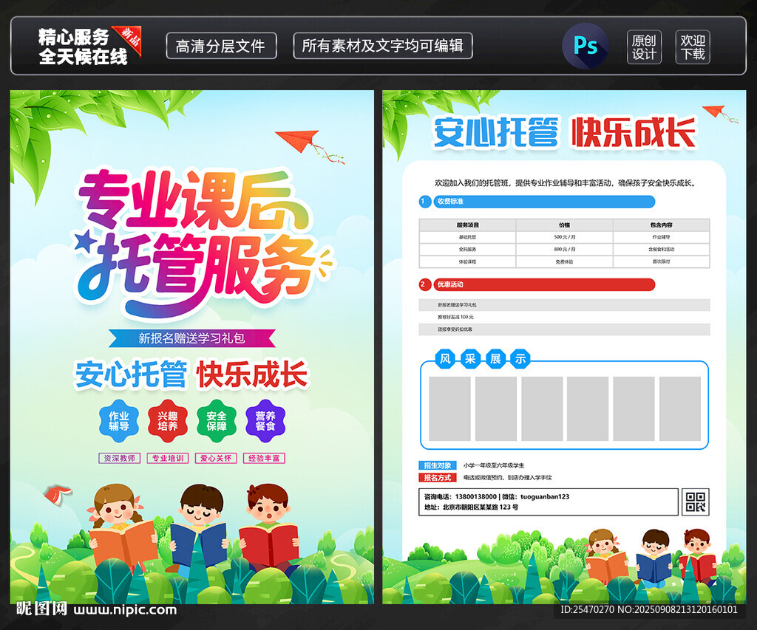This screenshot has height=630, width=757.
Task: Click the green 安全保障 flower badge
Action: [x=217, y=421]
